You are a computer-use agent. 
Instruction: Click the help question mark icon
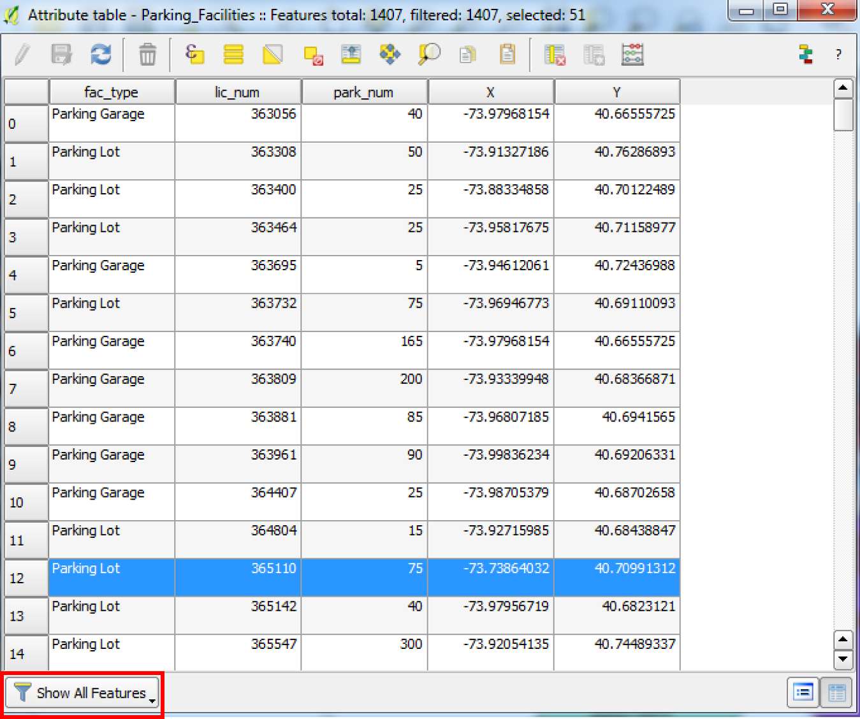(838, 55)
